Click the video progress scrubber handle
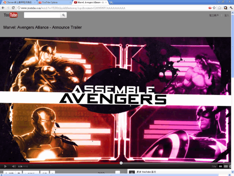This screenshot has width=234, height=176. click(x=121, y=163)
